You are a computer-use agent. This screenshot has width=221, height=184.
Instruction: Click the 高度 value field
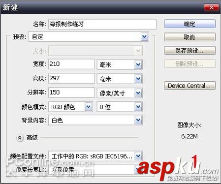(71, 78)
